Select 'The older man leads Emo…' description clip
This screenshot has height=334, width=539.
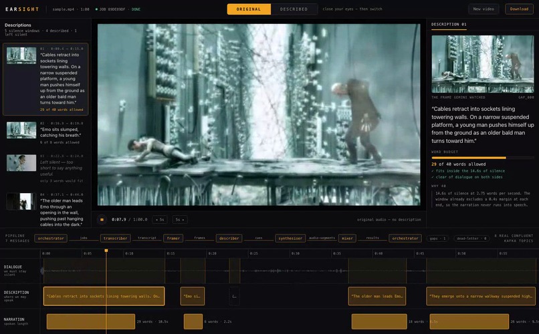377,296
